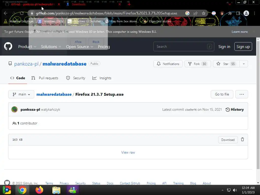
Task: Click the address bar URL
Action: (x=106, y=13)
